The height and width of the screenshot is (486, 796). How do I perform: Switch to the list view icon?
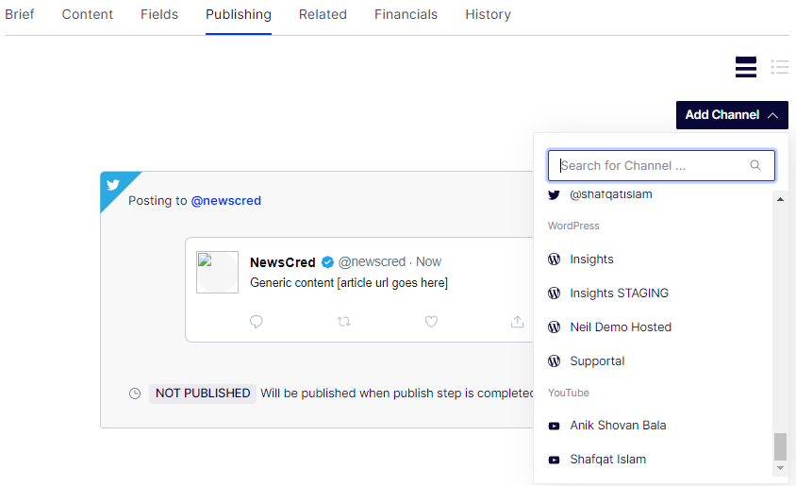coord(780,67)
